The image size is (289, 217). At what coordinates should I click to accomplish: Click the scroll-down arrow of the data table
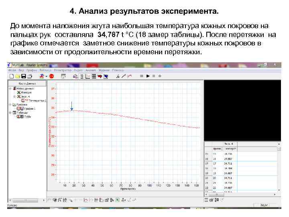click(279, 190)
